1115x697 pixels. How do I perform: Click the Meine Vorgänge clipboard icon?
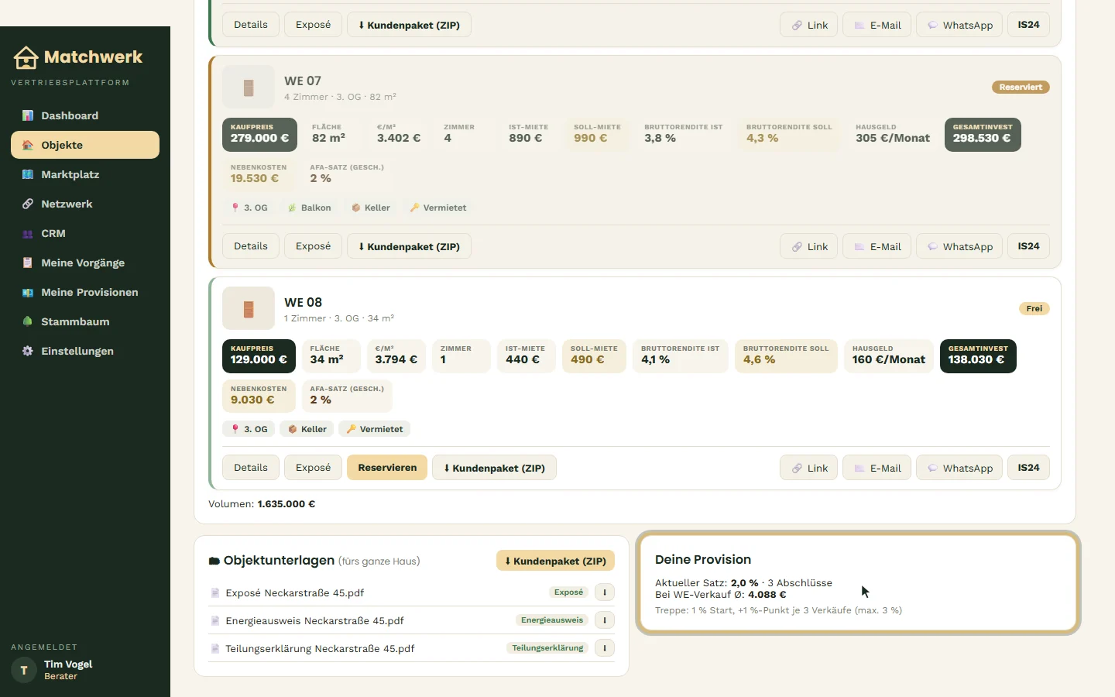point(28,263)
